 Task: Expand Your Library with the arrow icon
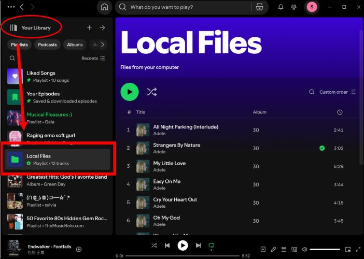tap(102, 28)
